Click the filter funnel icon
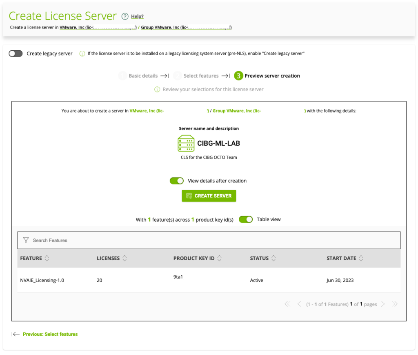The image size is (418, 355). coord(26,240)
